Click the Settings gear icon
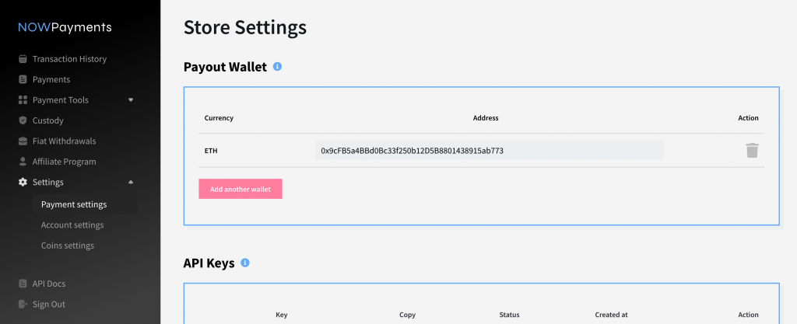The height and width of the screenshot is (324, 797). (23, 183)
